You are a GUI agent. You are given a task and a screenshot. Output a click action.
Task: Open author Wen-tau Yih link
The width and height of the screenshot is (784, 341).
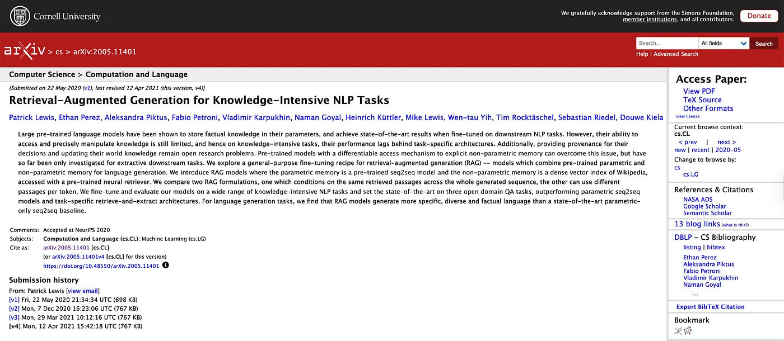pos(469,117)
